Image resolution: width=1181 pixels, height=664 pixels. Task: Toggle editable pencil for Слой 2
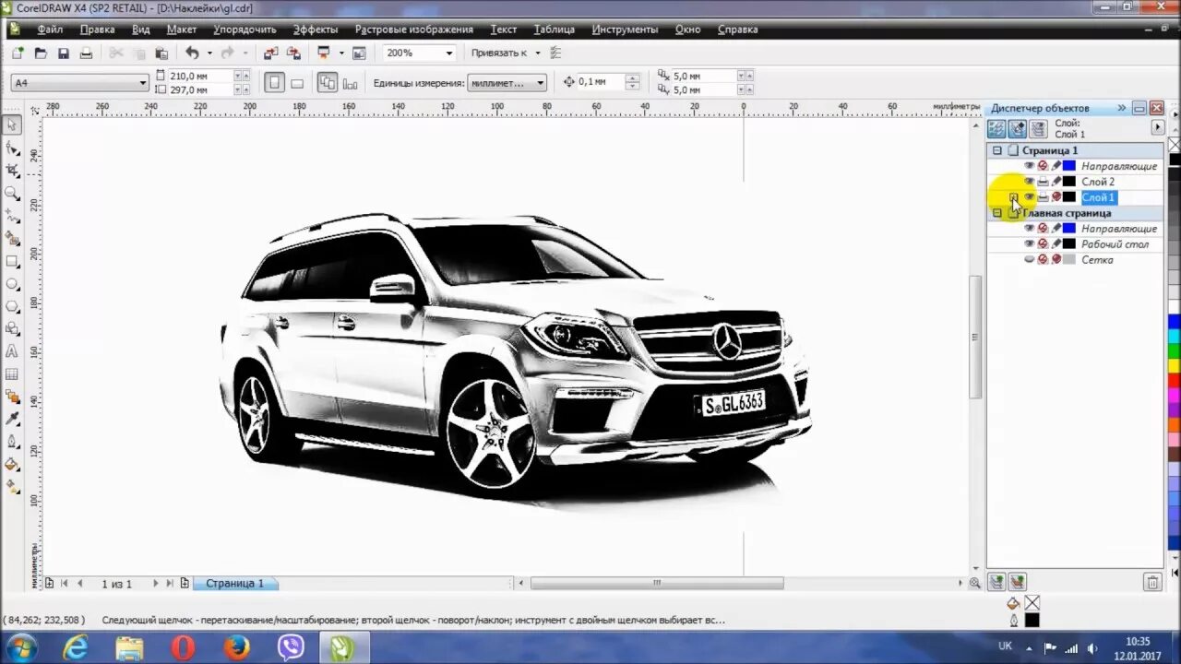coord(1056,182)
